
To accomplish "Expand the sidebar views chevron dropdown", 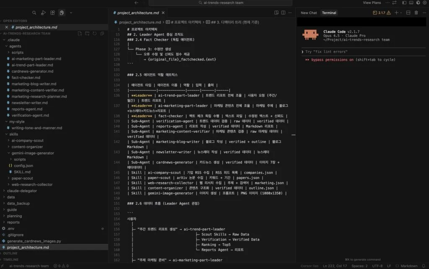I will point(71,13).
